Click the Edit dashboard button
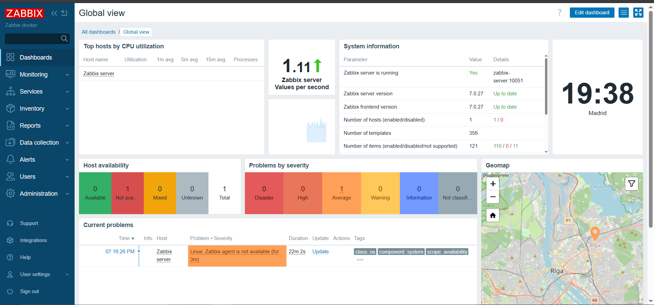Image resolution: width=654 pixels, height=305 pixels. pyautogui.click(x=592, y=13)
